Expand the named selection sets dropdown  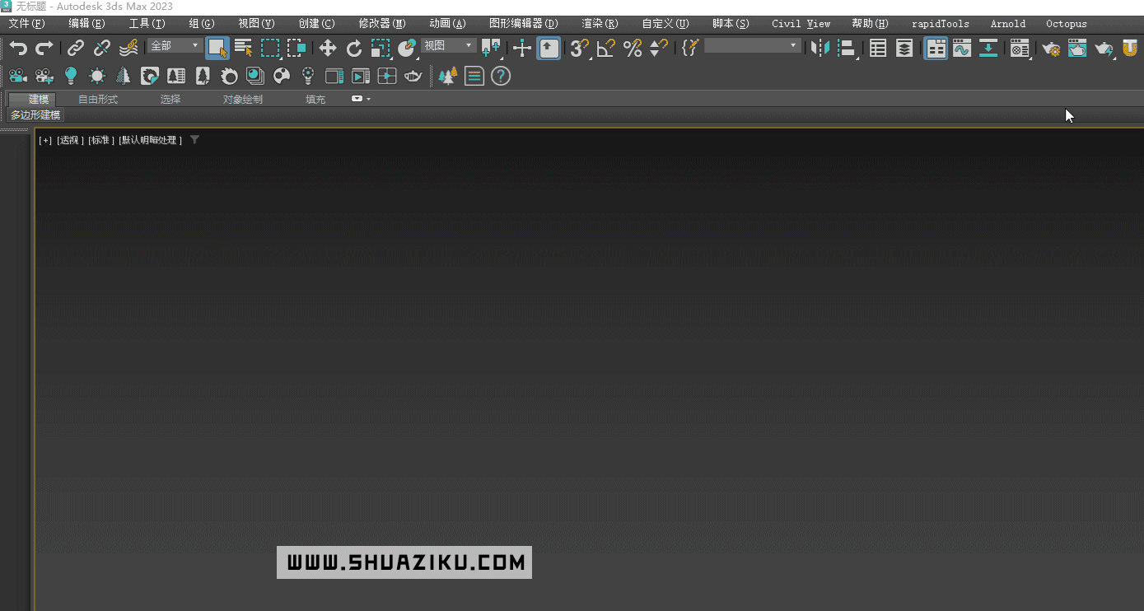tap(752, 46)
